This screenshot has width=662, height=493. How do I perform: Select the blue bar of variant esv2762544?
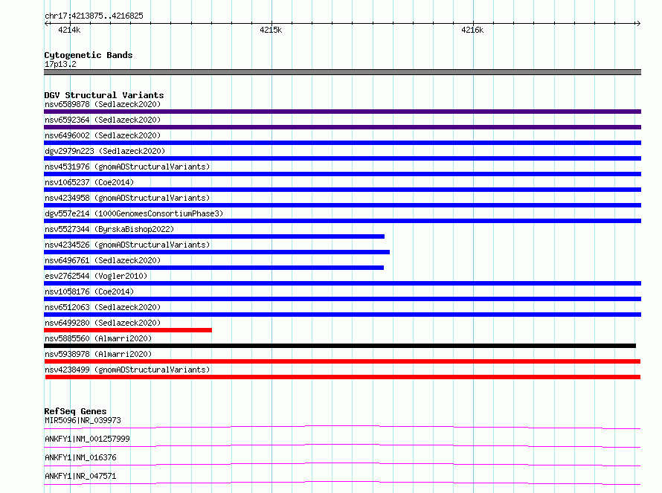pos(342,283)
